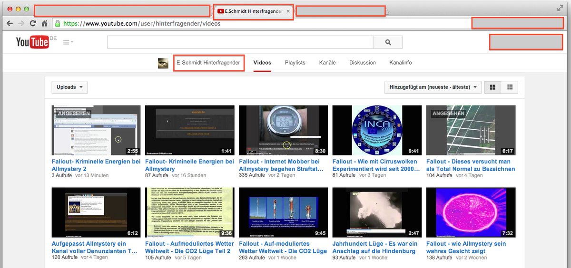Screen dimensions: 571x268
Task: Open title Aufgepasst Allmystery ein Kanal voller Denunzianten
Action: tap(95, 247)
